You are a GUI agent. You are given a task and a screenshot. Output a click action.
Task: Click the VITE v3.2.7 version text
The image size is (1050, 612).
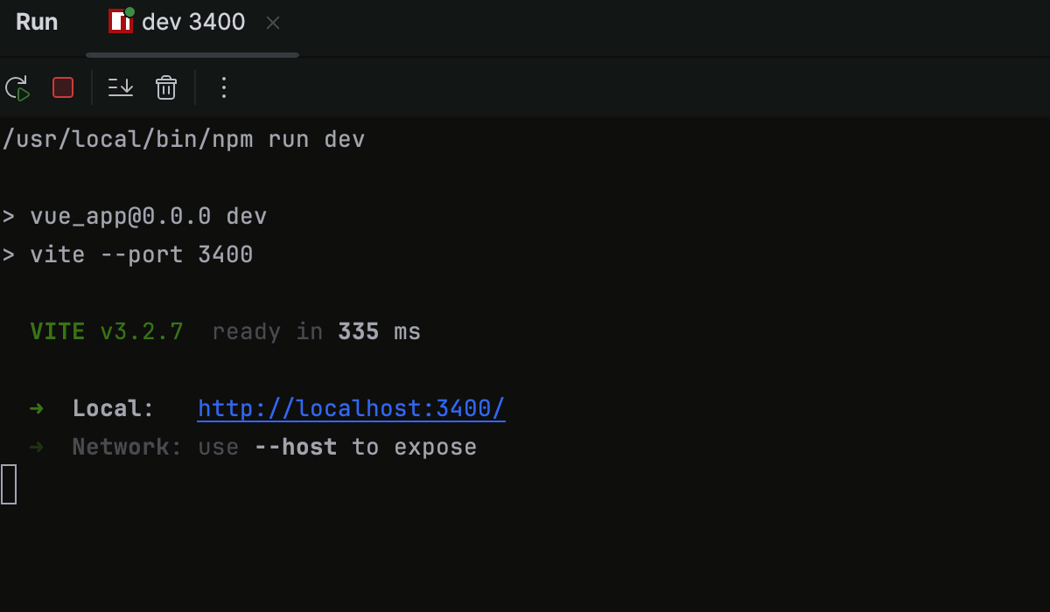click(106, 331)
